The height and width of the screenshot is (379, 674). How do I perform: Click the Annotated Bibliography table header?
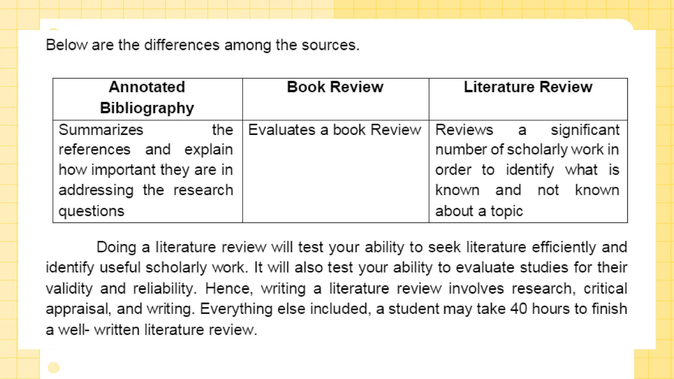click(x=147, y=99)
